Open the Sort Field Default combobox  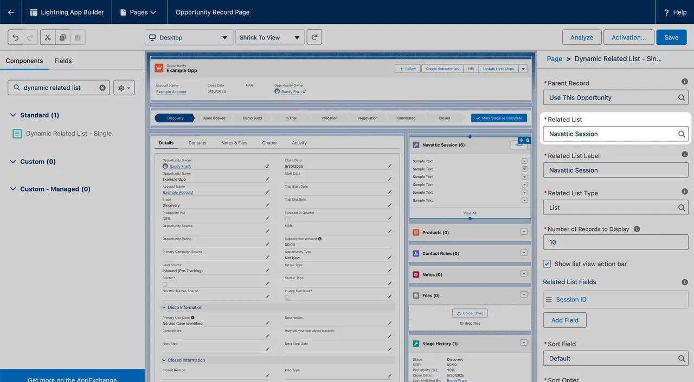point(615,358)
